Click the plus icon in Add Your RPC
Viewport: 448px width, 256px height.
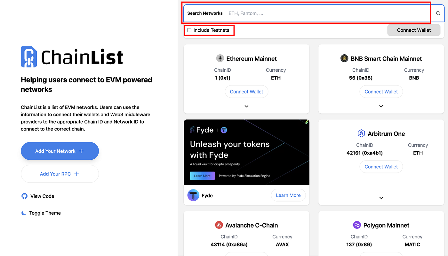tap(76, 174)
